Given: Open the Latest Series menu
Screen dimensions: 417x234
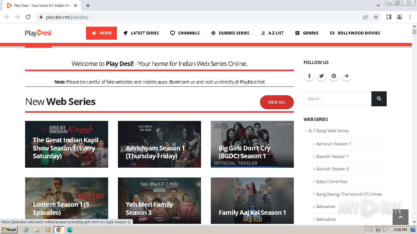Looking at the screenshot, I should coord(141,33).
